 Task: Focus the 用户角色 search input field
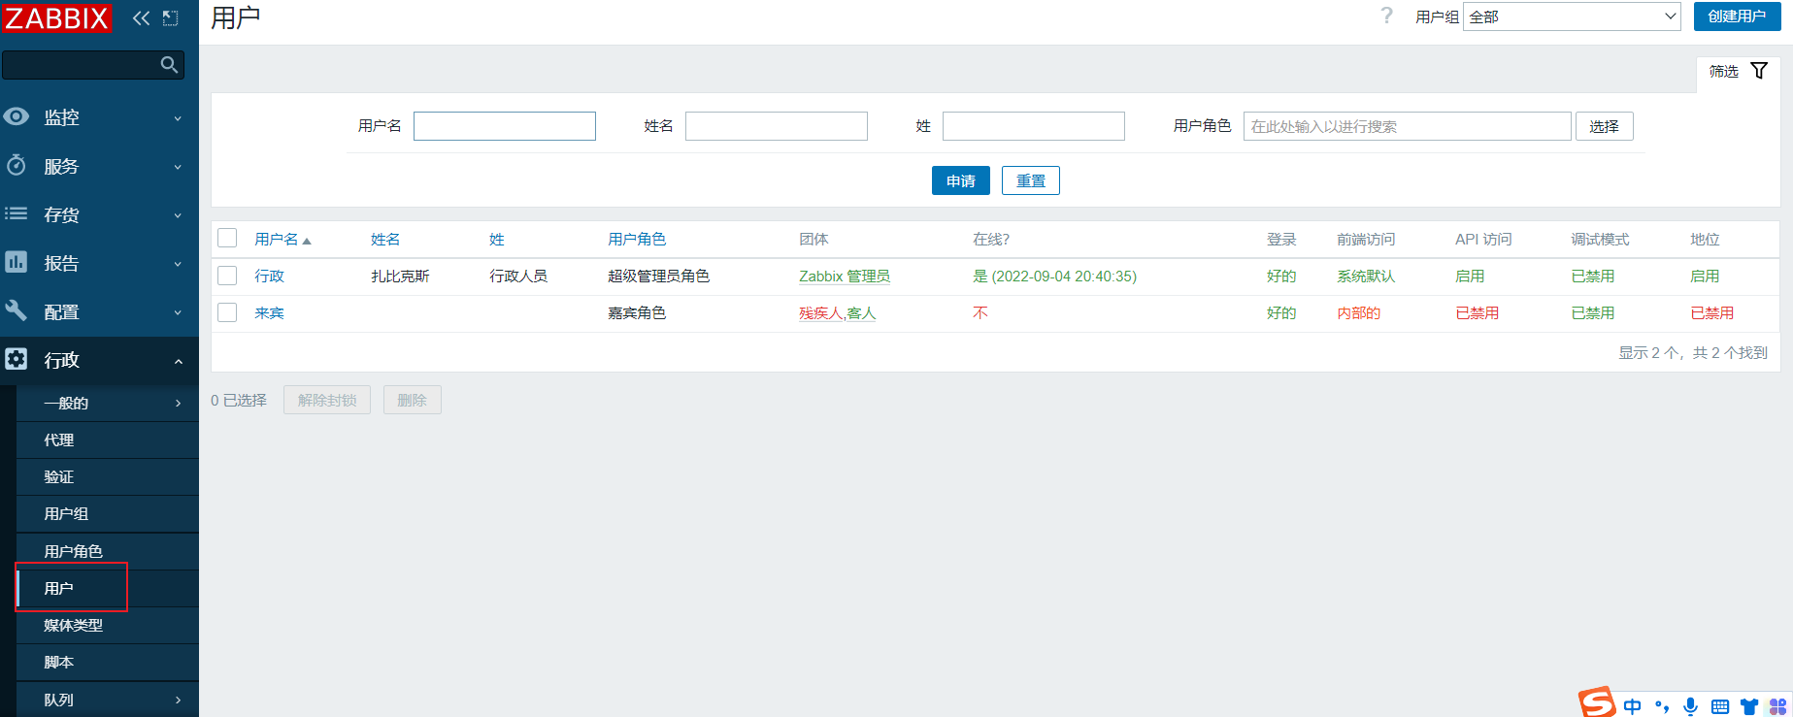pyautogui.click(x=1408, y=126)
